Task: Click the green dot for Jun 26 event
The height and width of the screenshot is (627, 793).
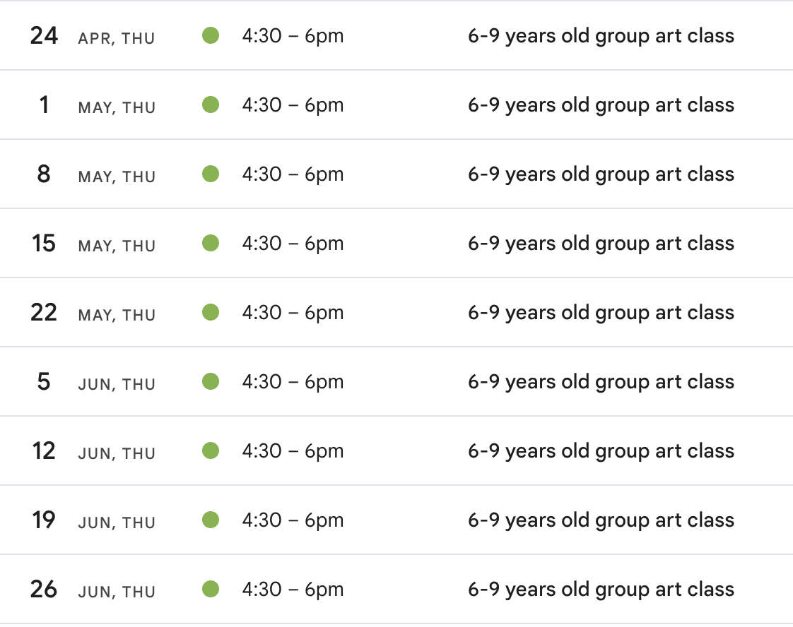Action: click(211, 589)
